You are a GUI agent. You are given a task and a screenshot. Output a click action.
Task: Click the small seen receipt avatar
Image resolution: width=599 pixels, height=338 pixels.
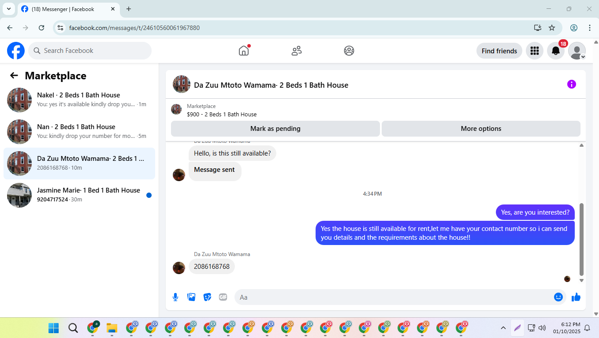coord(567,279)
